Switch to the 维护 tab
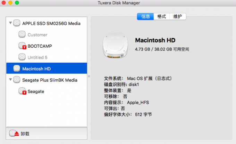 coord(178,16)
